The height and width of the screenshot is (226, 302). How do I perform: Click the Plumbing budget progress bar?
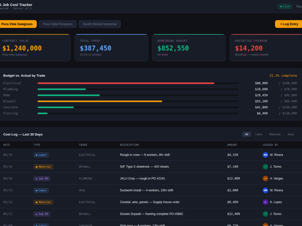coord(138,89)
